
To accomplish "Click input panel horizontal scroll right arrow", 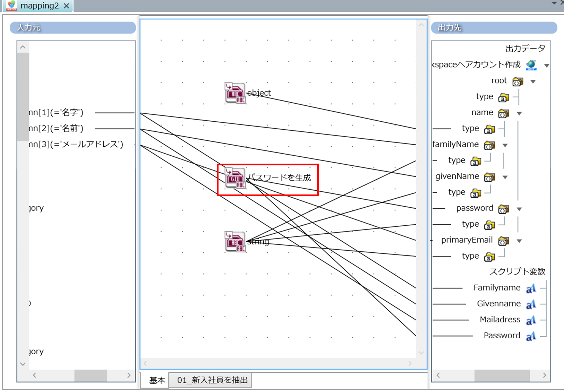I will 129,375.
